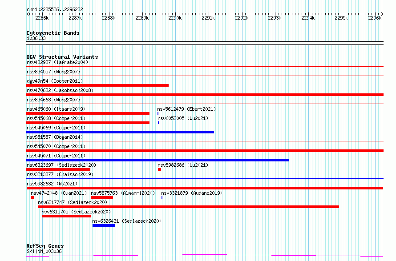Image resolution: width=396 pixels, height=261 pixels.
Task: Click the magenta SKI gene line
Action: pyautogui.click(x=205, y=256)
